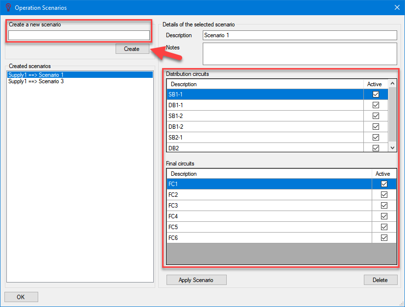Viewport: 405px width, 307px height.
Task: Click the Apply Scenario button
Action: [196, 280]
